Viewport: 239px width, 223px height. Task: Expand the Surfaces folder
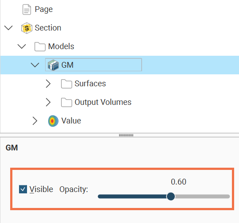pos(48,84)
